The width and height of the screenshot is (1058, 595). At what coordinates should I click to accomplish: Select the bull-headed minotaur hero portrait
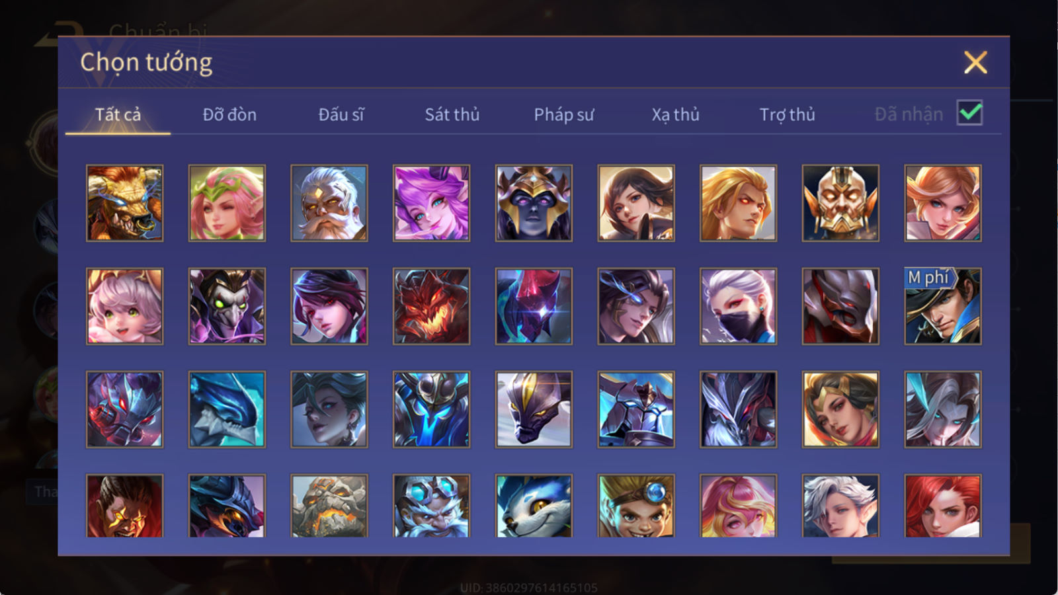coord(124,203)
